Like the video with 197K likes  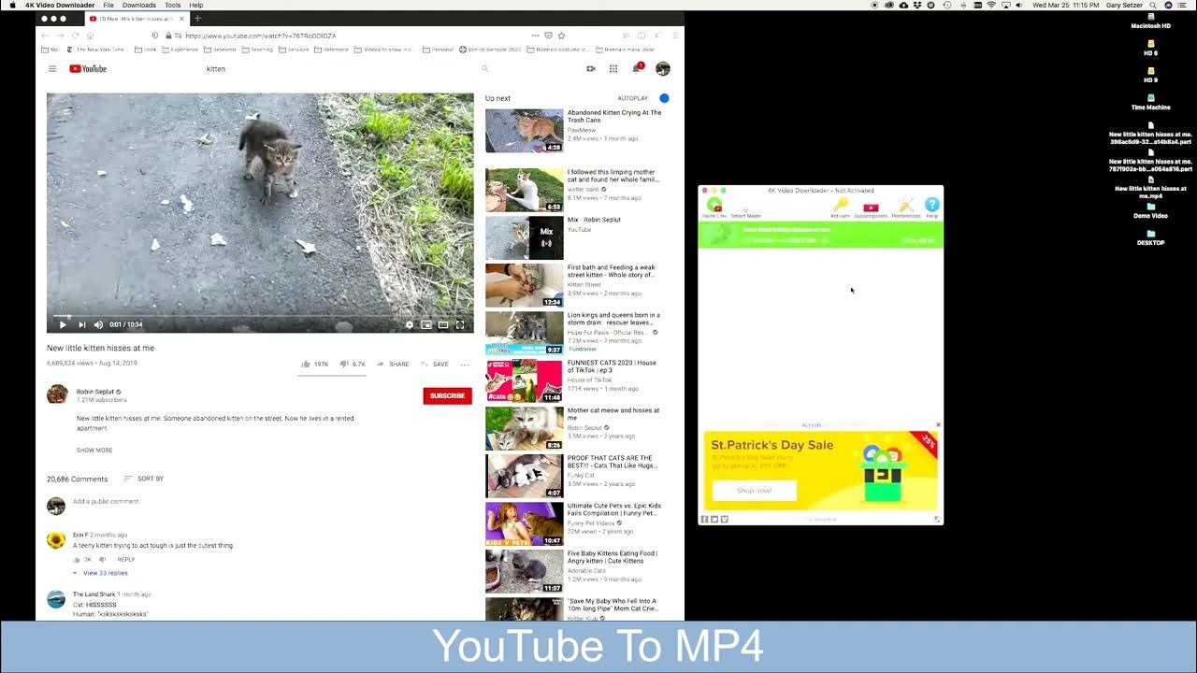pos(315,364)
